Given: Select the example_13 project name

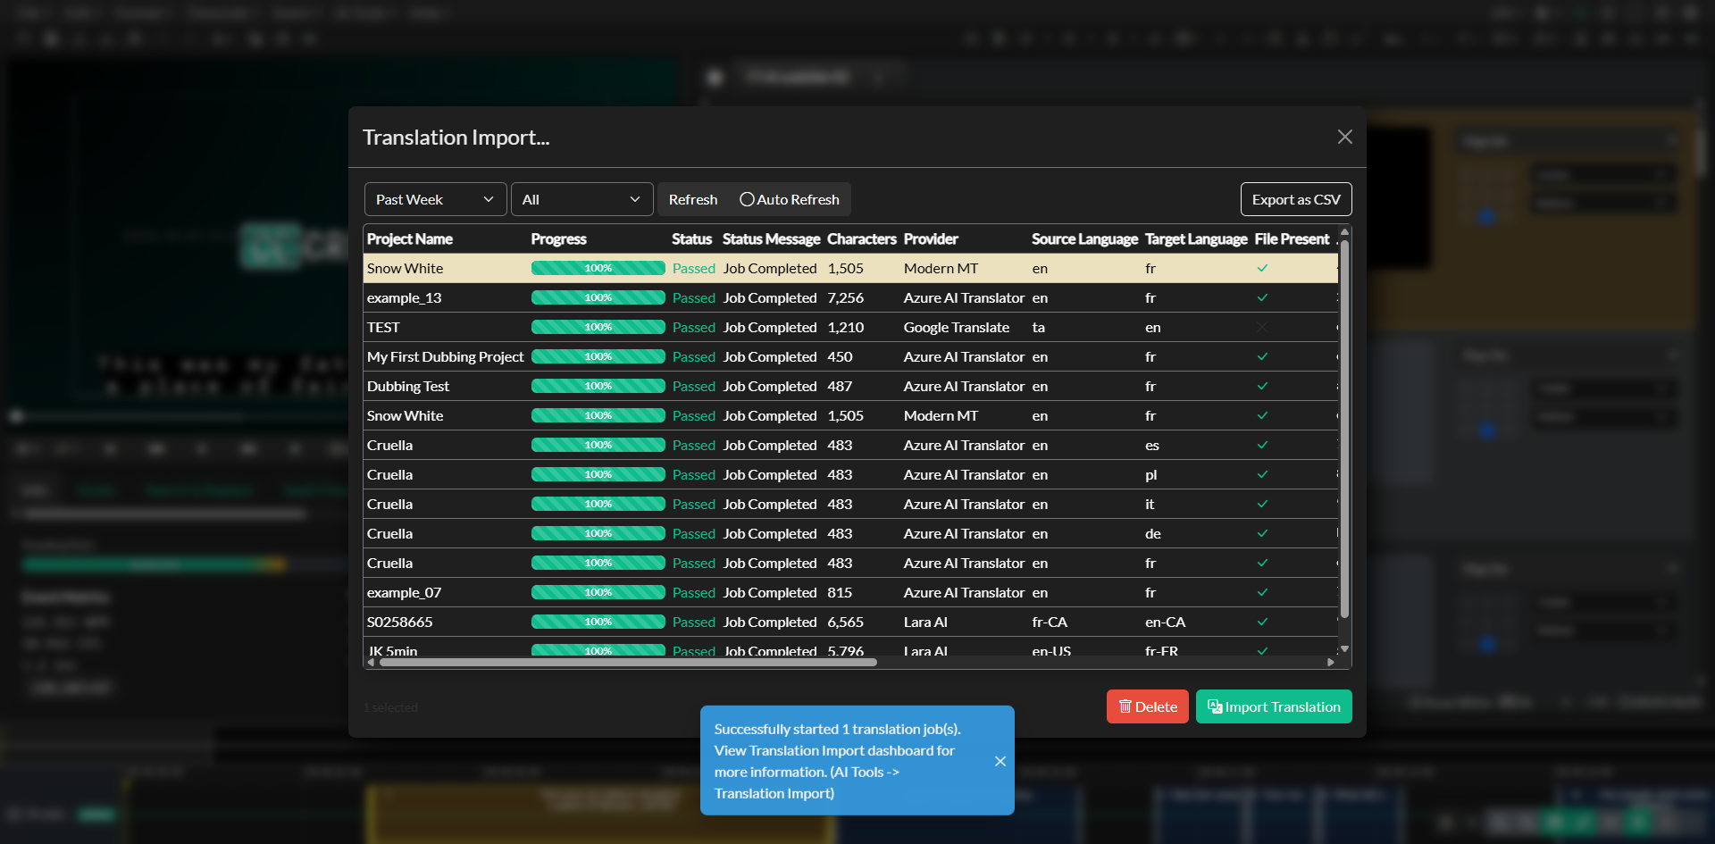Looking at the screenshot, I should click(404, 297).
